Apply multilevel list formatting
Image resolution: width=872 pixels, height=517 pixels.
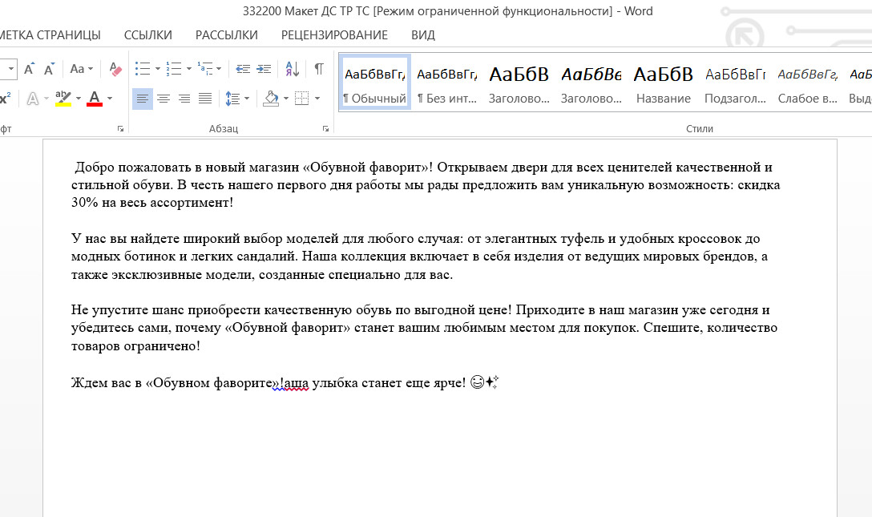[204, 69]
